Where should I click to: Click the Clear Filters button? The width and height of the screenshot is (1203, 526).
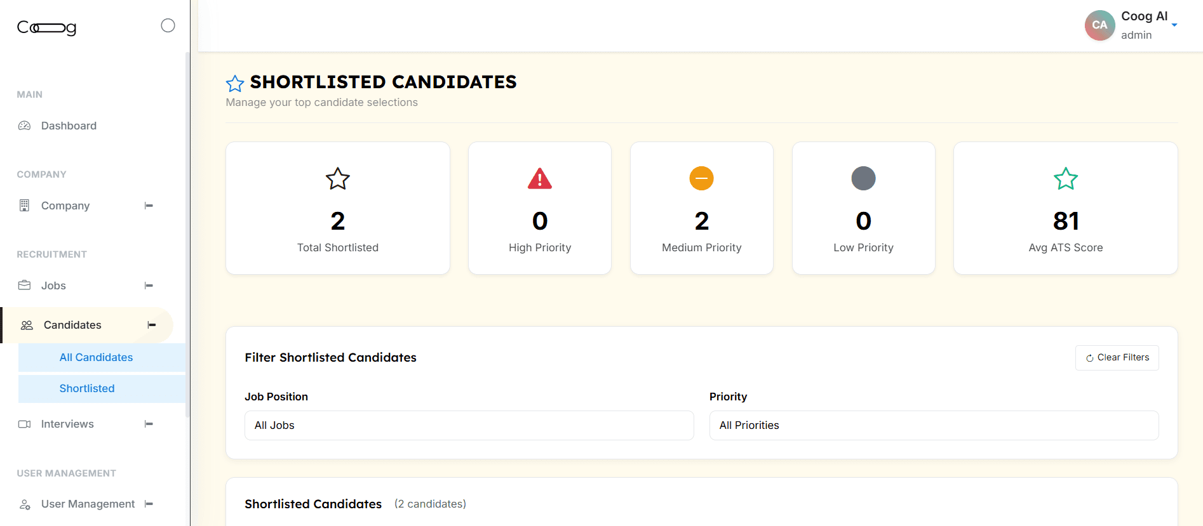pyautogui.click(x=1117, y=358)
